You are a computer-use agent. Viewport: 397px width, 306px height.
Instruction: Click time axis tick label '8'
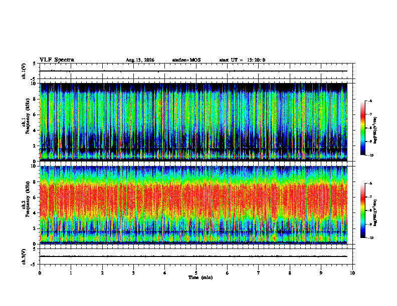[290, 273]
